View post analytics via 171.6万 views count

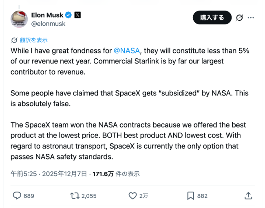(x=103, y=174)
